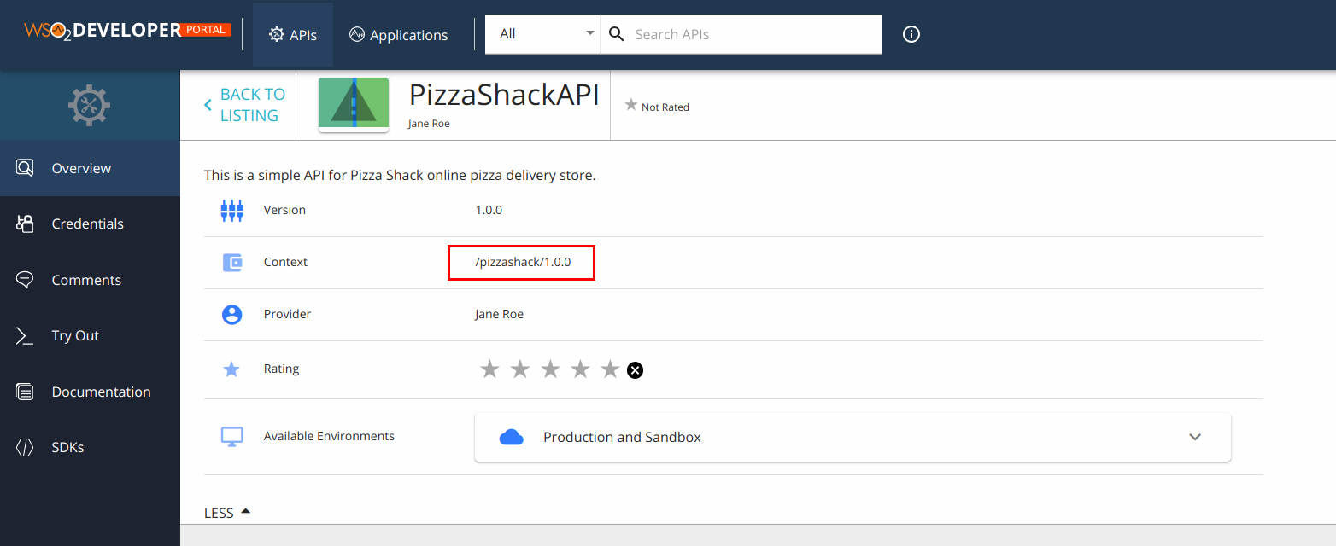Open the All search filter dropdown
Image resolution: width=1336 pixels, height=546 pixels.
(543, 34)
